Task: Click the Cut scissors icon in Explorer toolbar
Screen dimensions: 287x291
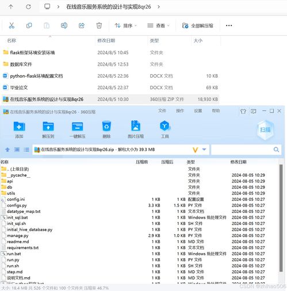Action: tap(12, 25)
